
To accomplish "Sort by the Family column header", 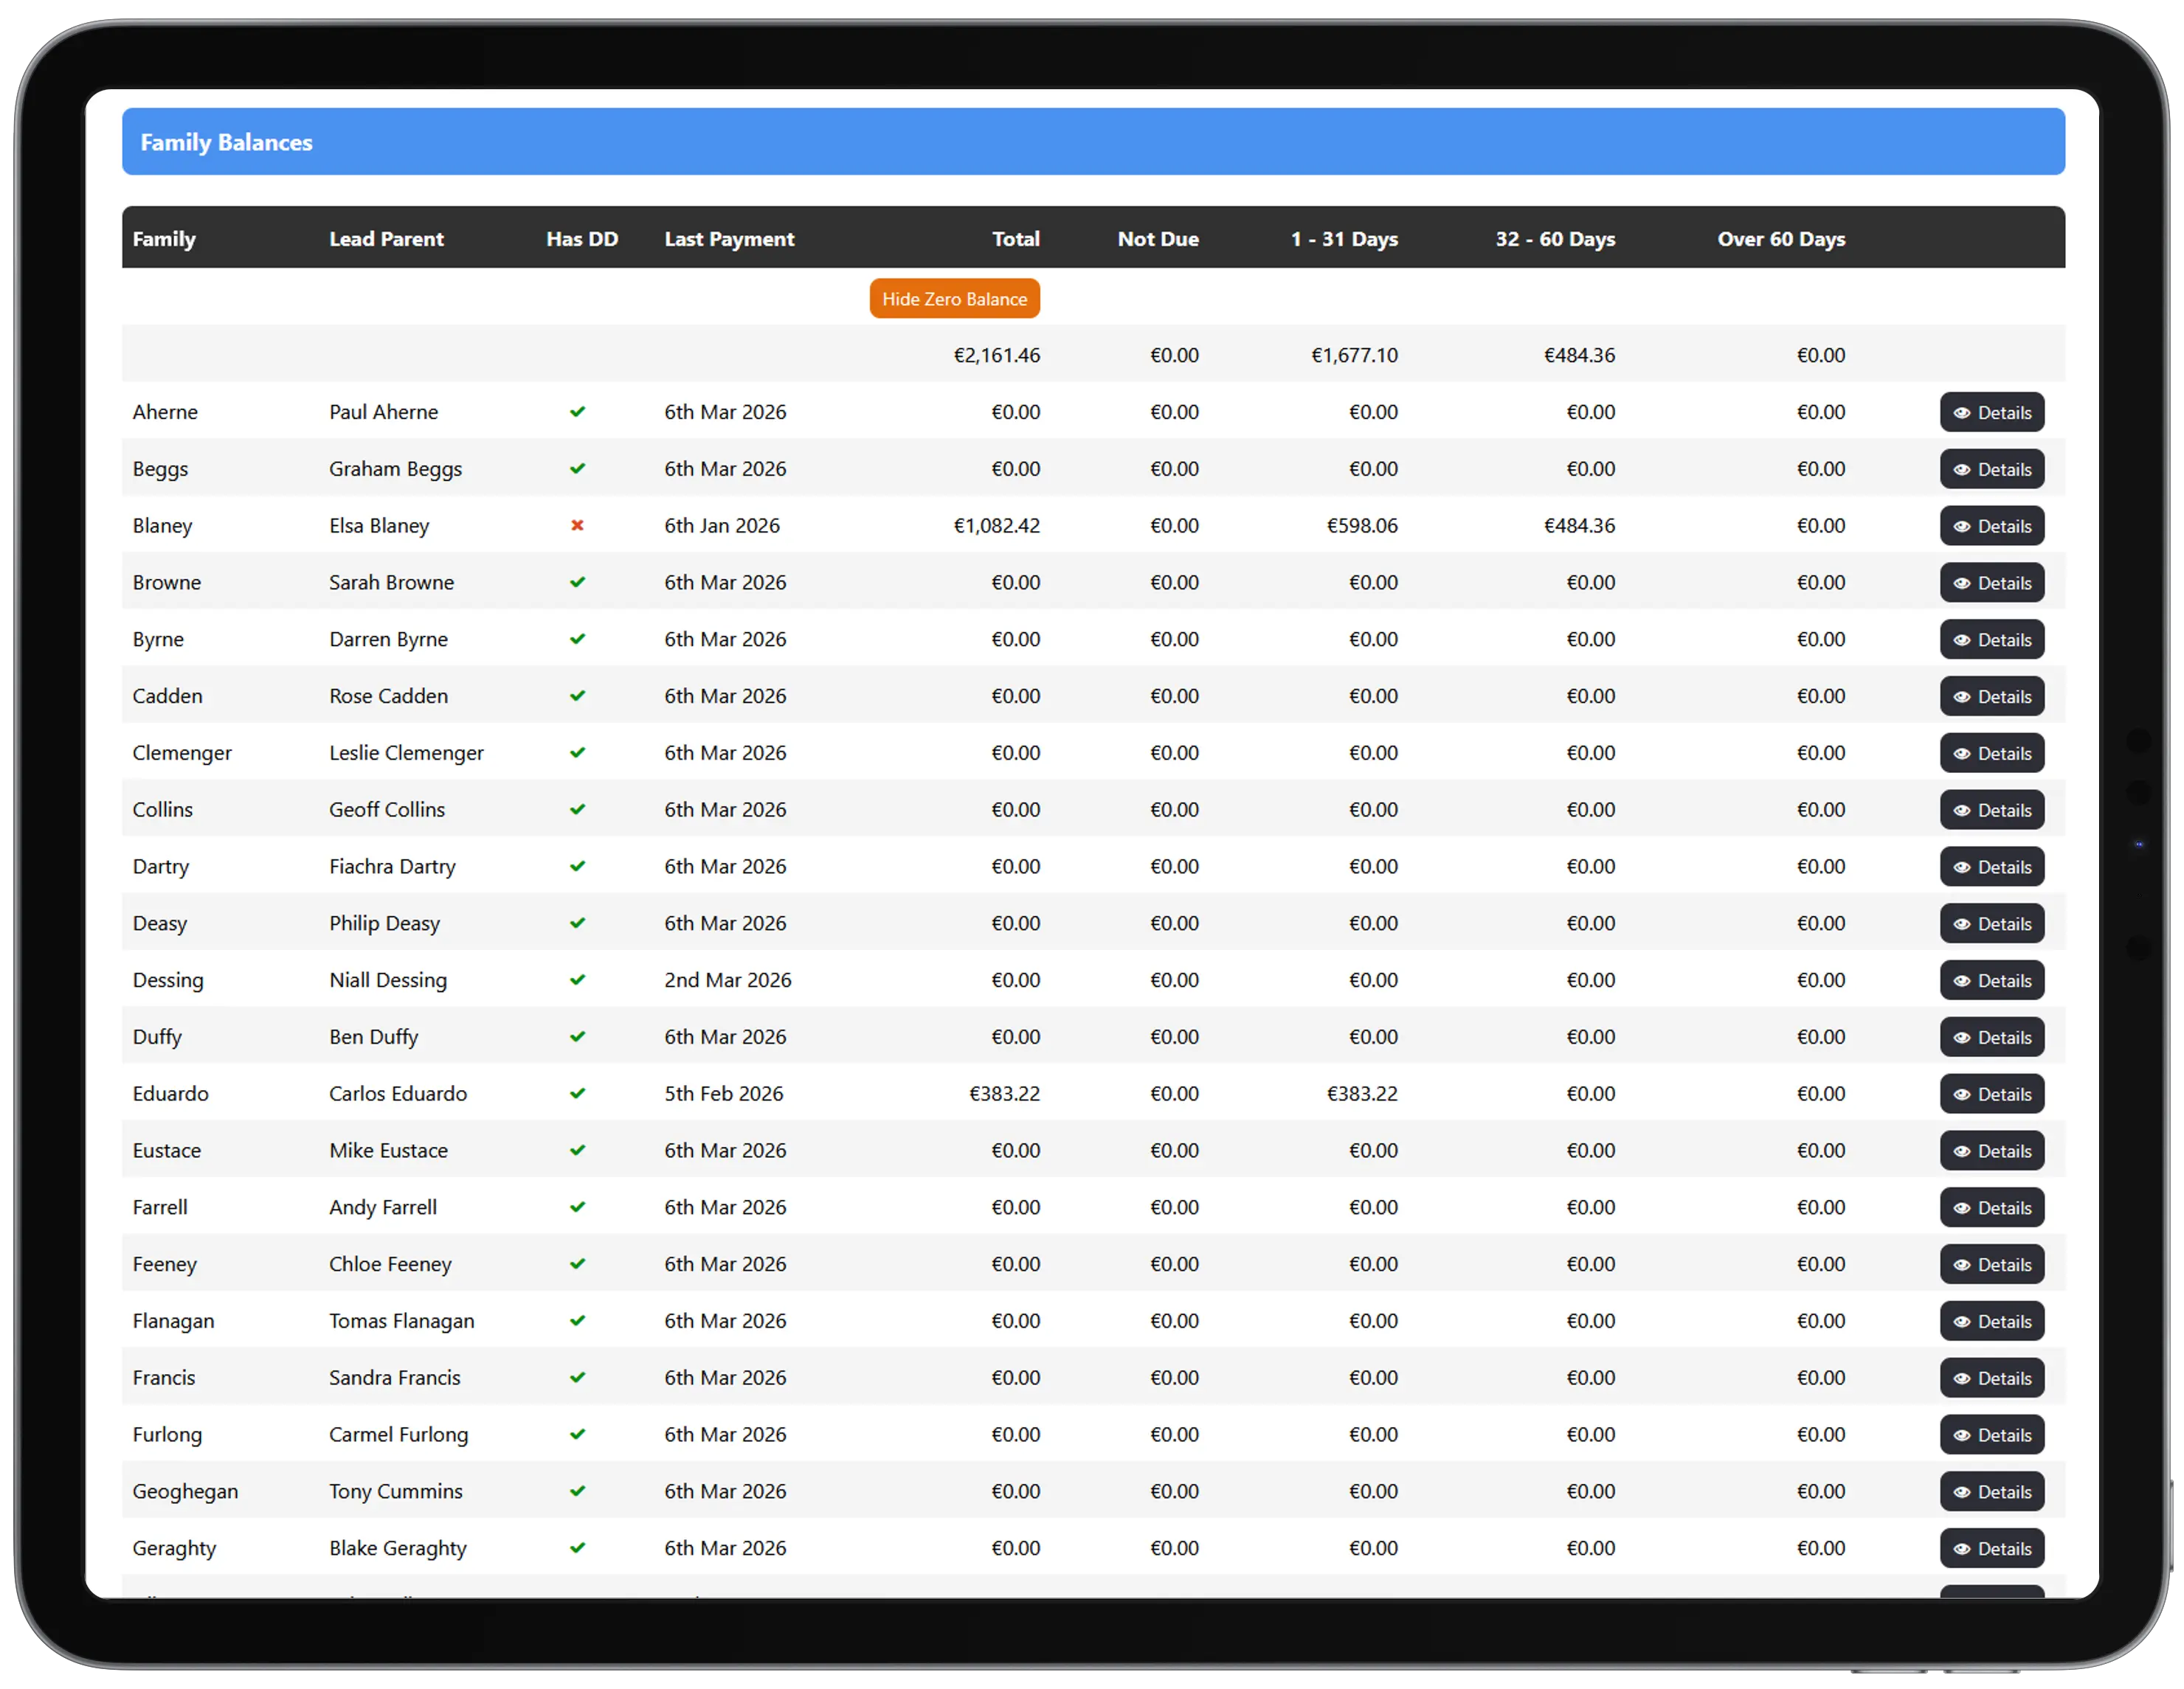I will 164,239.
